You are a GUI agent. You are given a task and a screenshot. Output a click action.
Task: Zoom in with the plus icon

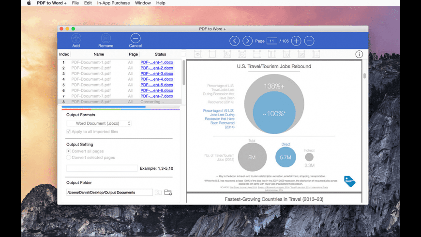[x=296, y=41]
